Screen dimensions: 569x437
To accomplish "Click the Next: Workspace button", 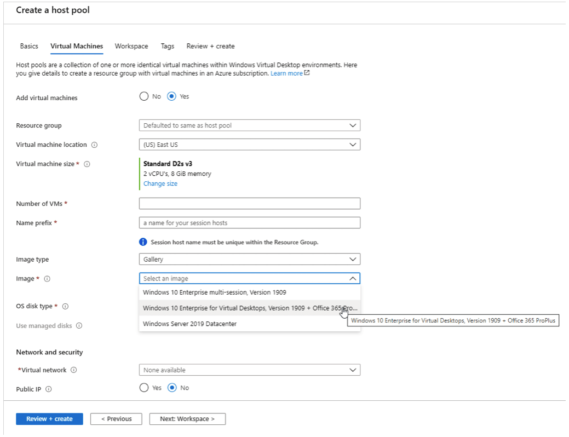I will point(187,419).
